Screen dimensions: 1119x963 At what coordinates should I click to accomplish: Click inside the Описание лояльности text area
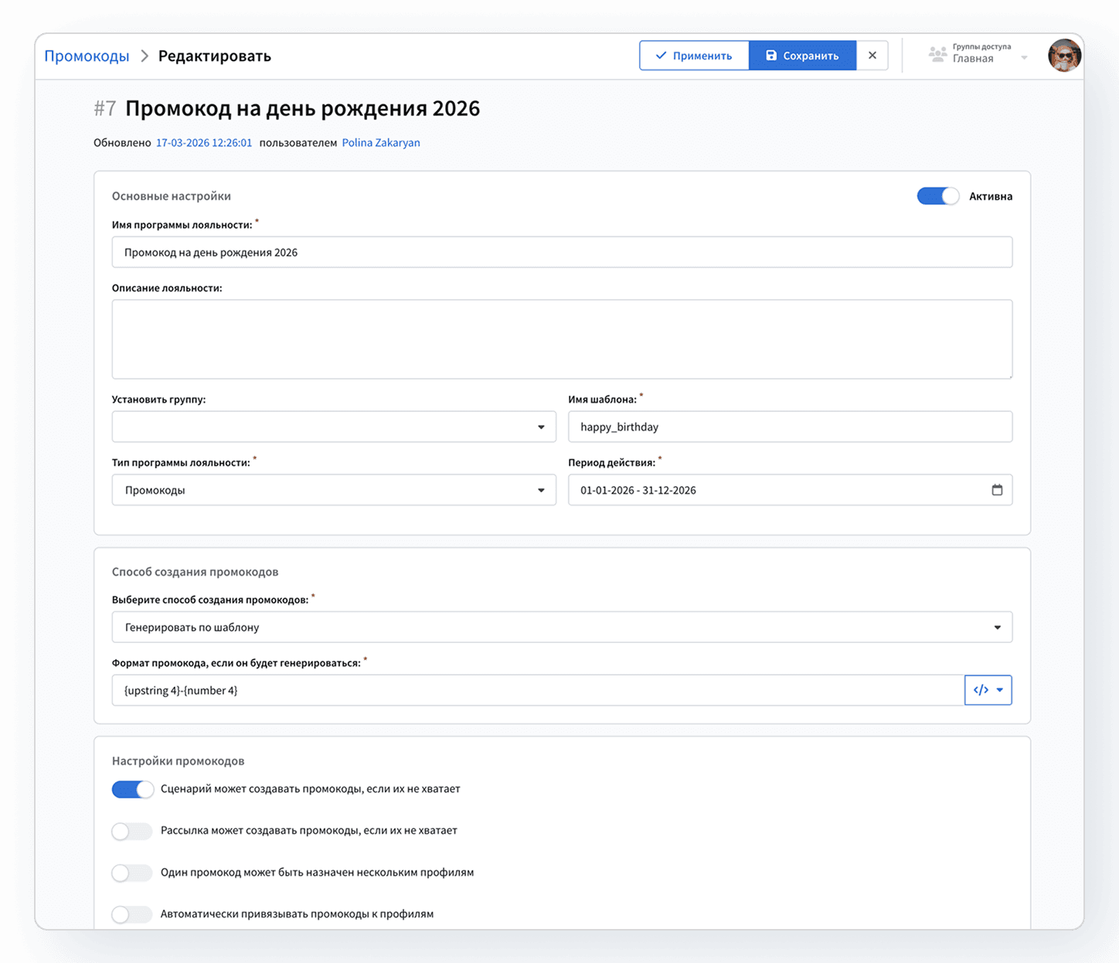(562, 339)
